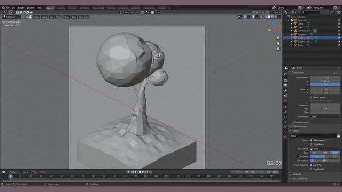Viewport: 342px width, 192px height.
Task: Click the UV button in viewport header
Action: (x=87, y=17)
